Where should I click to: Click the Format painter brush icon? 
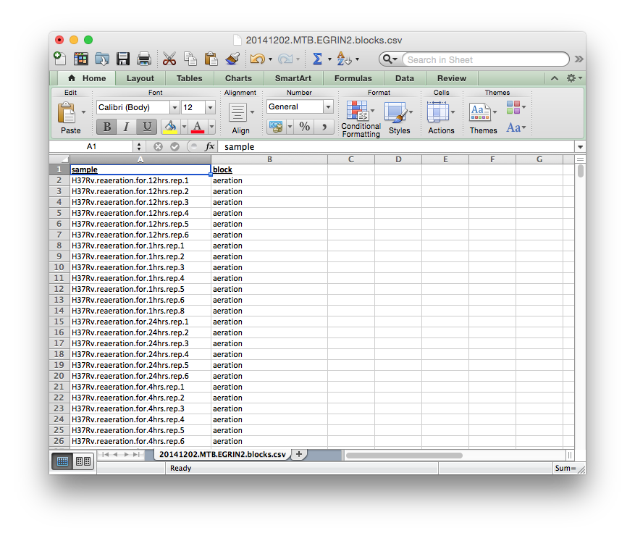(x=232, y=59)
